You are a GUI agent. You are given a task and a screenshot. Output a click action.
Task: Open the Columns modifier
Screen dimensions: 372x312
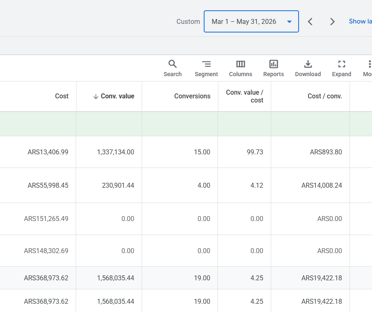pos(240,68)
